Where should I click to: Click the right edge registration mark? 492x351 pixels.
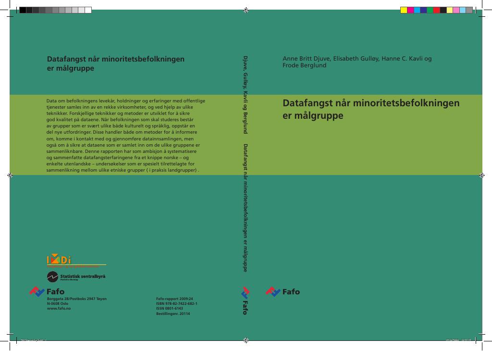482,175
